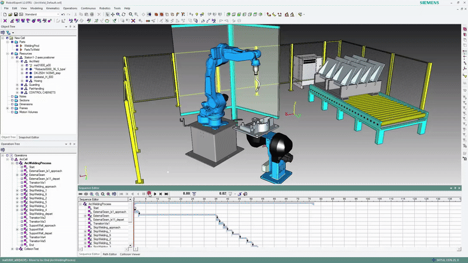The image size is (468, 263).
Task: Select the TransitionVia1 operation in Operation Tree
Action: (x=37, y=183)
